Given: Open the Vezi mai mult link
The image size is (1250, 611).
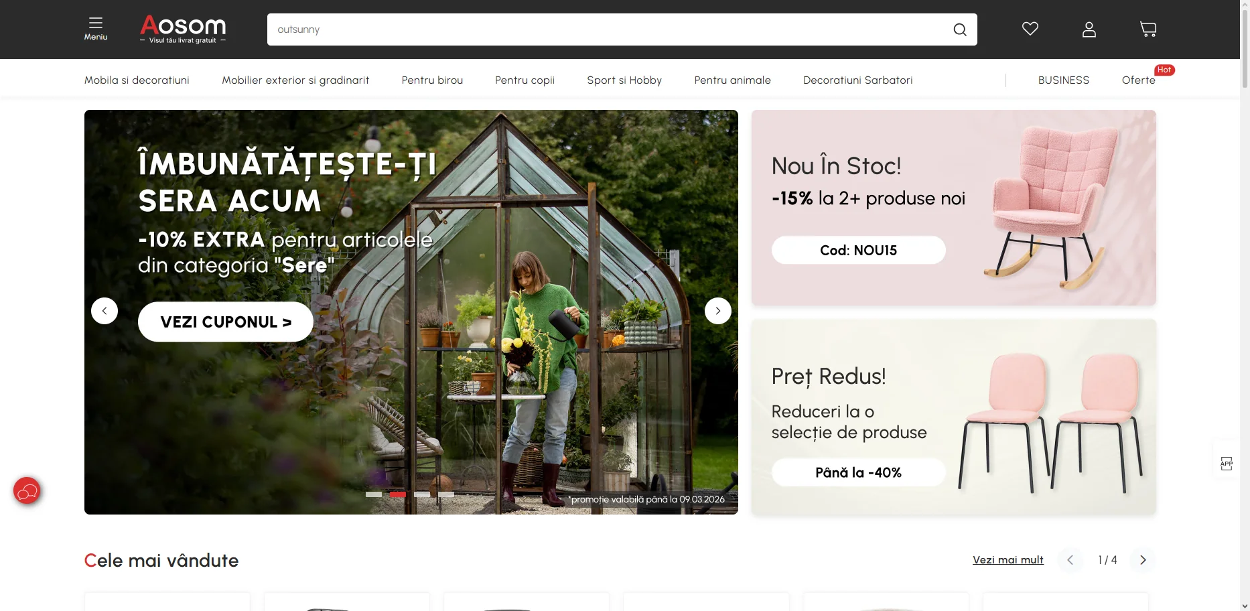Looking at the screenshot, I should click(1008, 560).
